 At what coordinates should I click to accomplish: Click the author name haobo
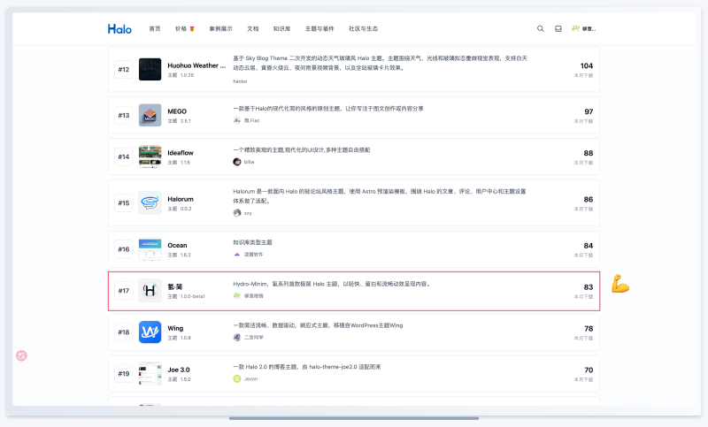click(x=240, y=81)
